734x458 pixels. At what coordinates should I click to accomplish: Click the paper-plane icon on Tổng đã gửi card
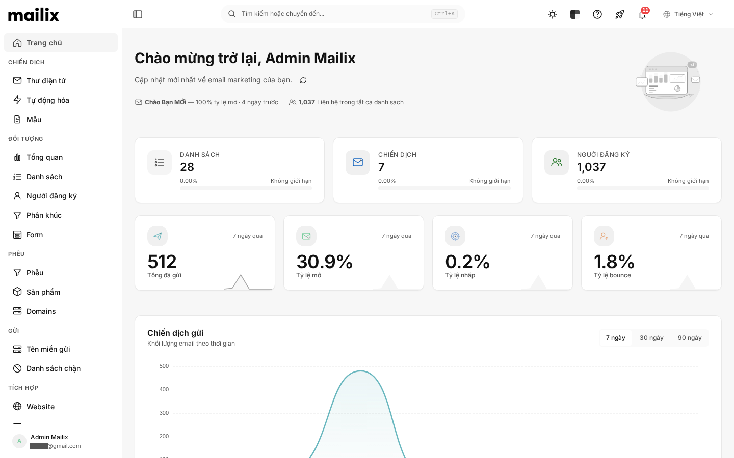click(x=158, y=236)
